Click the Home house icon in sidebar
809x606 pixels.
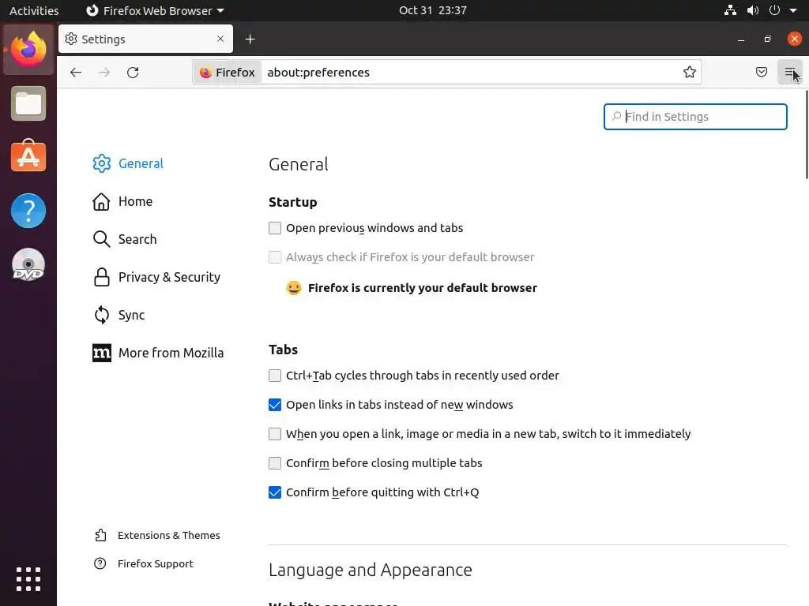pyautogui.click(x=101, y=201)
